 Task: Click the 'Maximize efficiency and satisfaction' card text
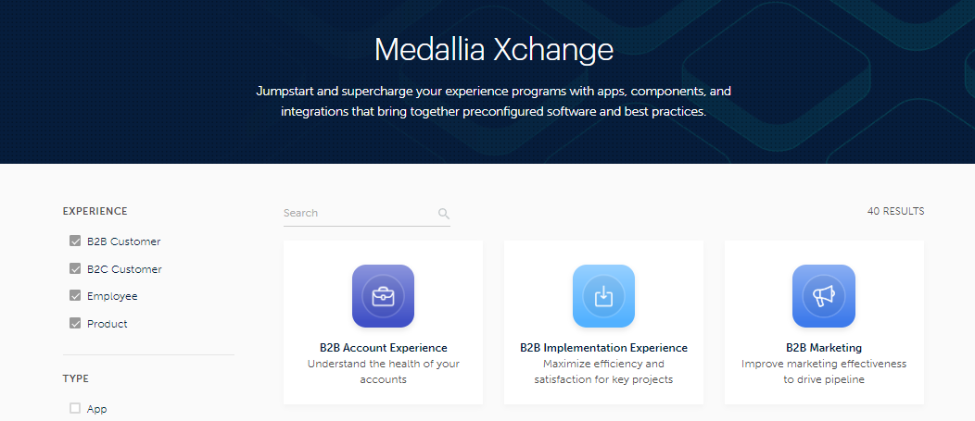pos(603,371)
